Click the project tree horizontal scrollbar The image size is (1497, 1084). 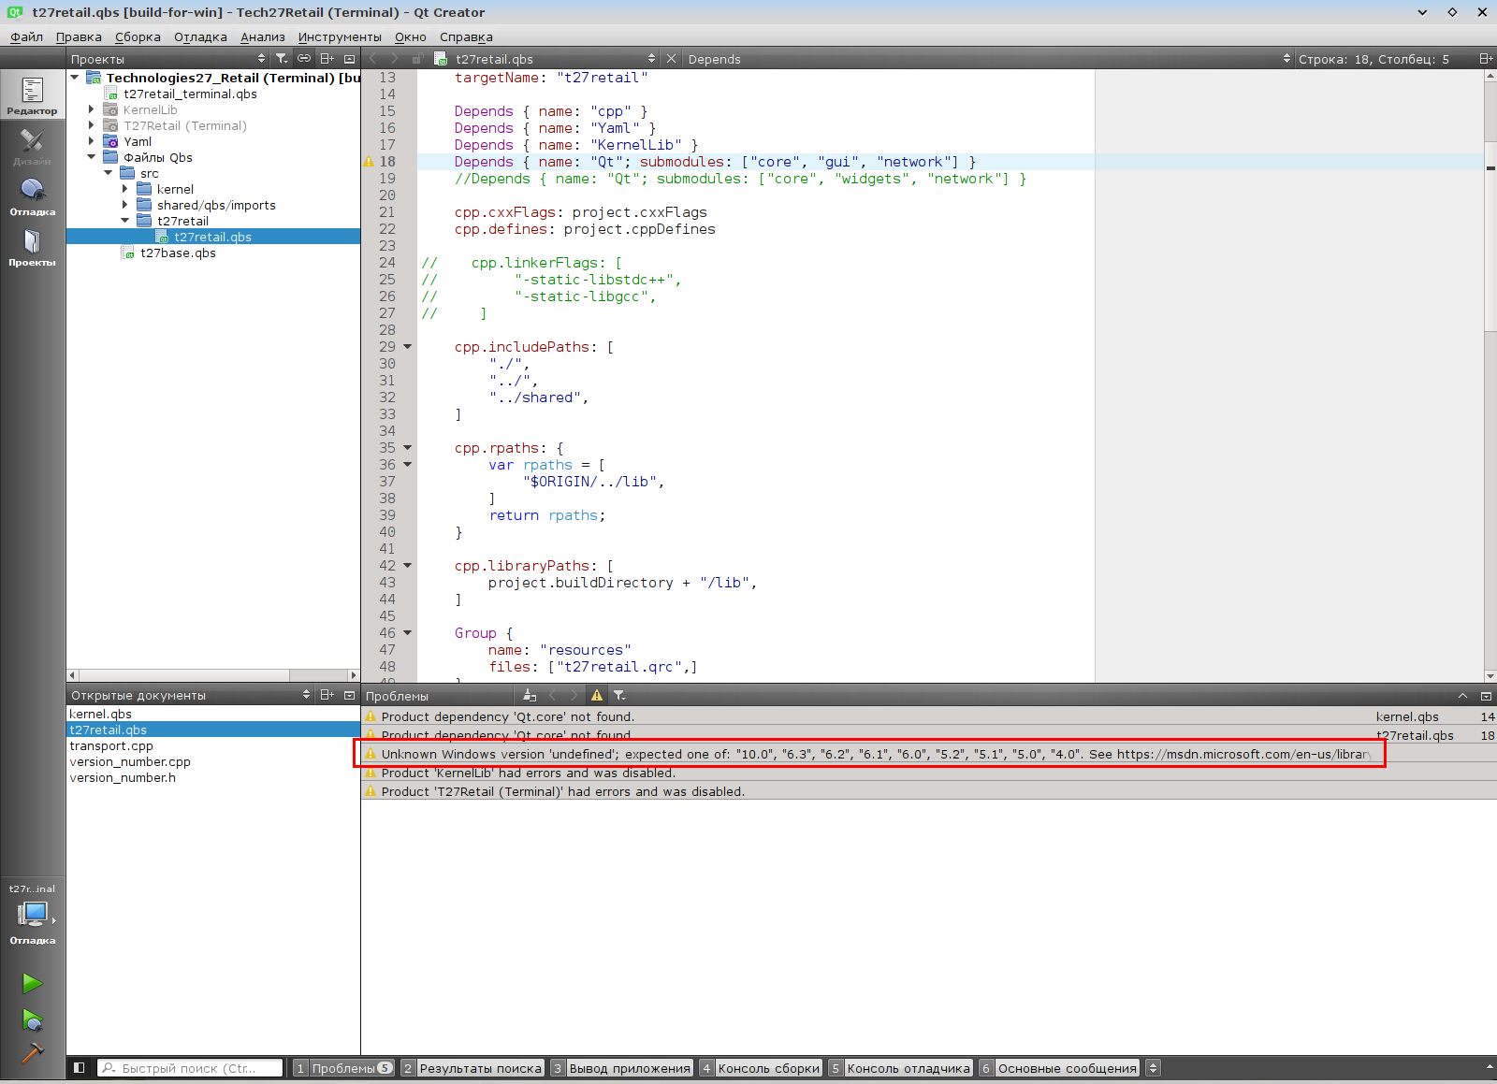tap(183, 674)
